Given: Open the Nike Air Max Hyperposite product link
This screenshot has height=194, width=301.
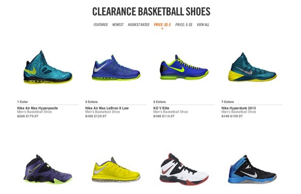Looking at the screenshot, I should (37, 108).
